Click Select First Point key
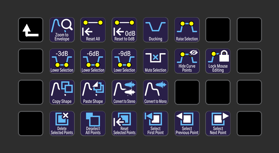The width and height of the screenshot is (279, 153). coord(156,123)
